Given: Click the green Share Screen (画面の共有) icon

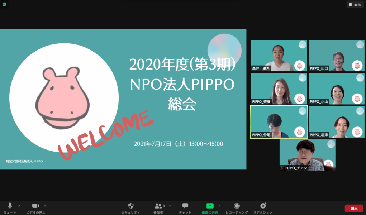Looking at the screenshot, I should click(210, 206).
